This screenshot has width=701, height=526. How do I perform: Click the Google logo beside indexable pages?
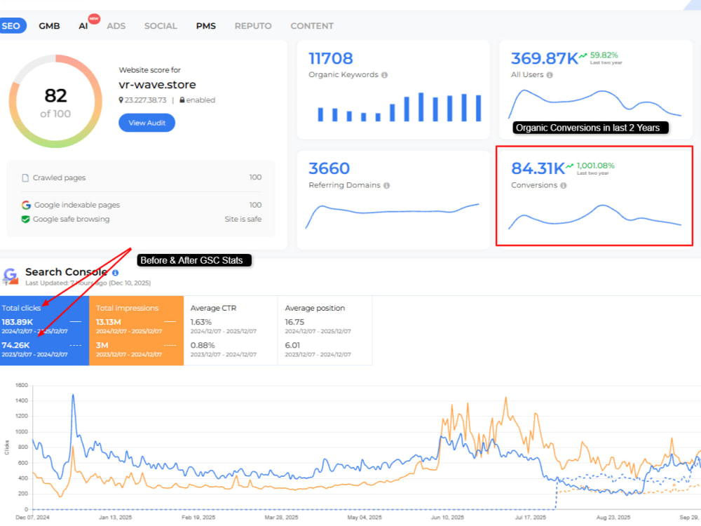(26, 205)
